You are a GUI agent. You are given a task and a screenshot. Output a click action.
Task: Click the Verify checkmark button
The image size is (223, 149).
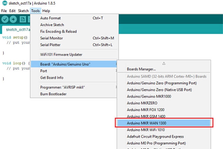pos(5,19)
